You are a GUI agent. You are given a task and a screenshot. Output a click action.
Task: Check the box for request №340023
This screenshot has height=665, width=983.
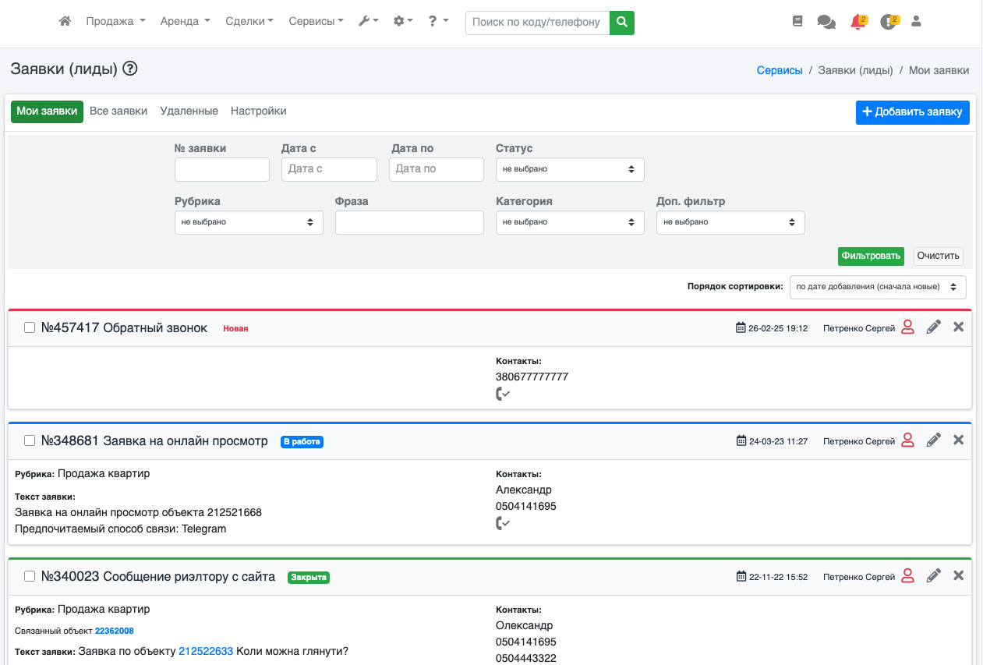[30, 577]
